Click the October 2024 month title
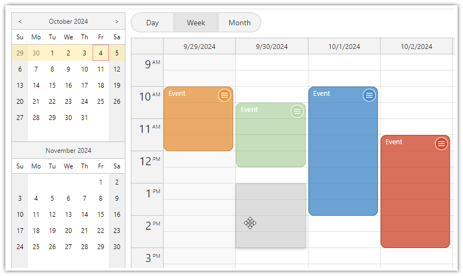The height and width of the screenshot is (276, 463). coord(68,22)
